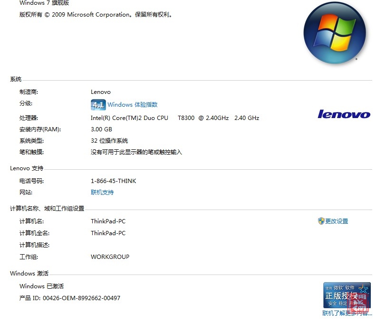The width and height of the screenshot is (377, 321).
Task: Open the Windows 体验指数 link
Action: click(133, 104)
